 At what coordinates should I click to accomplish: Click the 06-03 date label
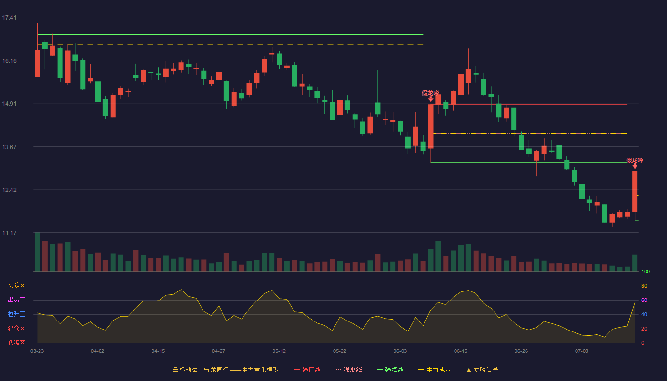pyautogui.click(x=400, y=351)
